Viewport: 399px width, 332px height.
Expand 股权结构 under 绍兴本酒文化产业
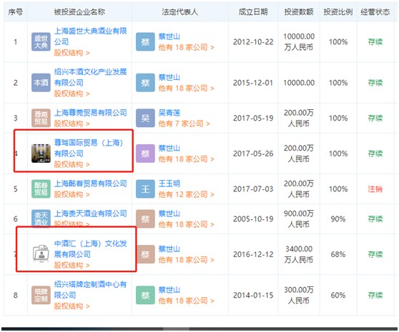pyautogui.click(x=72, y=94)
